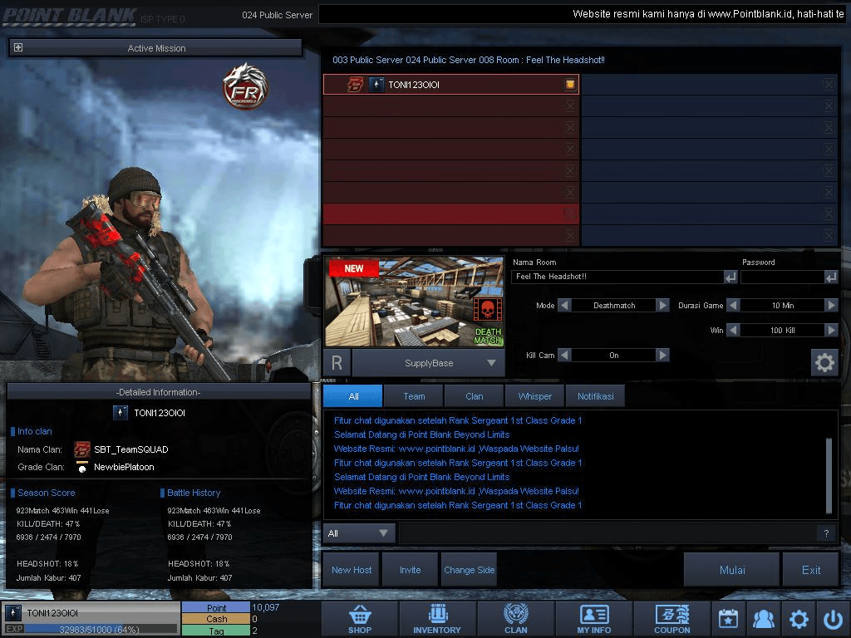The image size is (851, 638).
Task: Start the match with Mulai
Action: click(x=732, y=570)
